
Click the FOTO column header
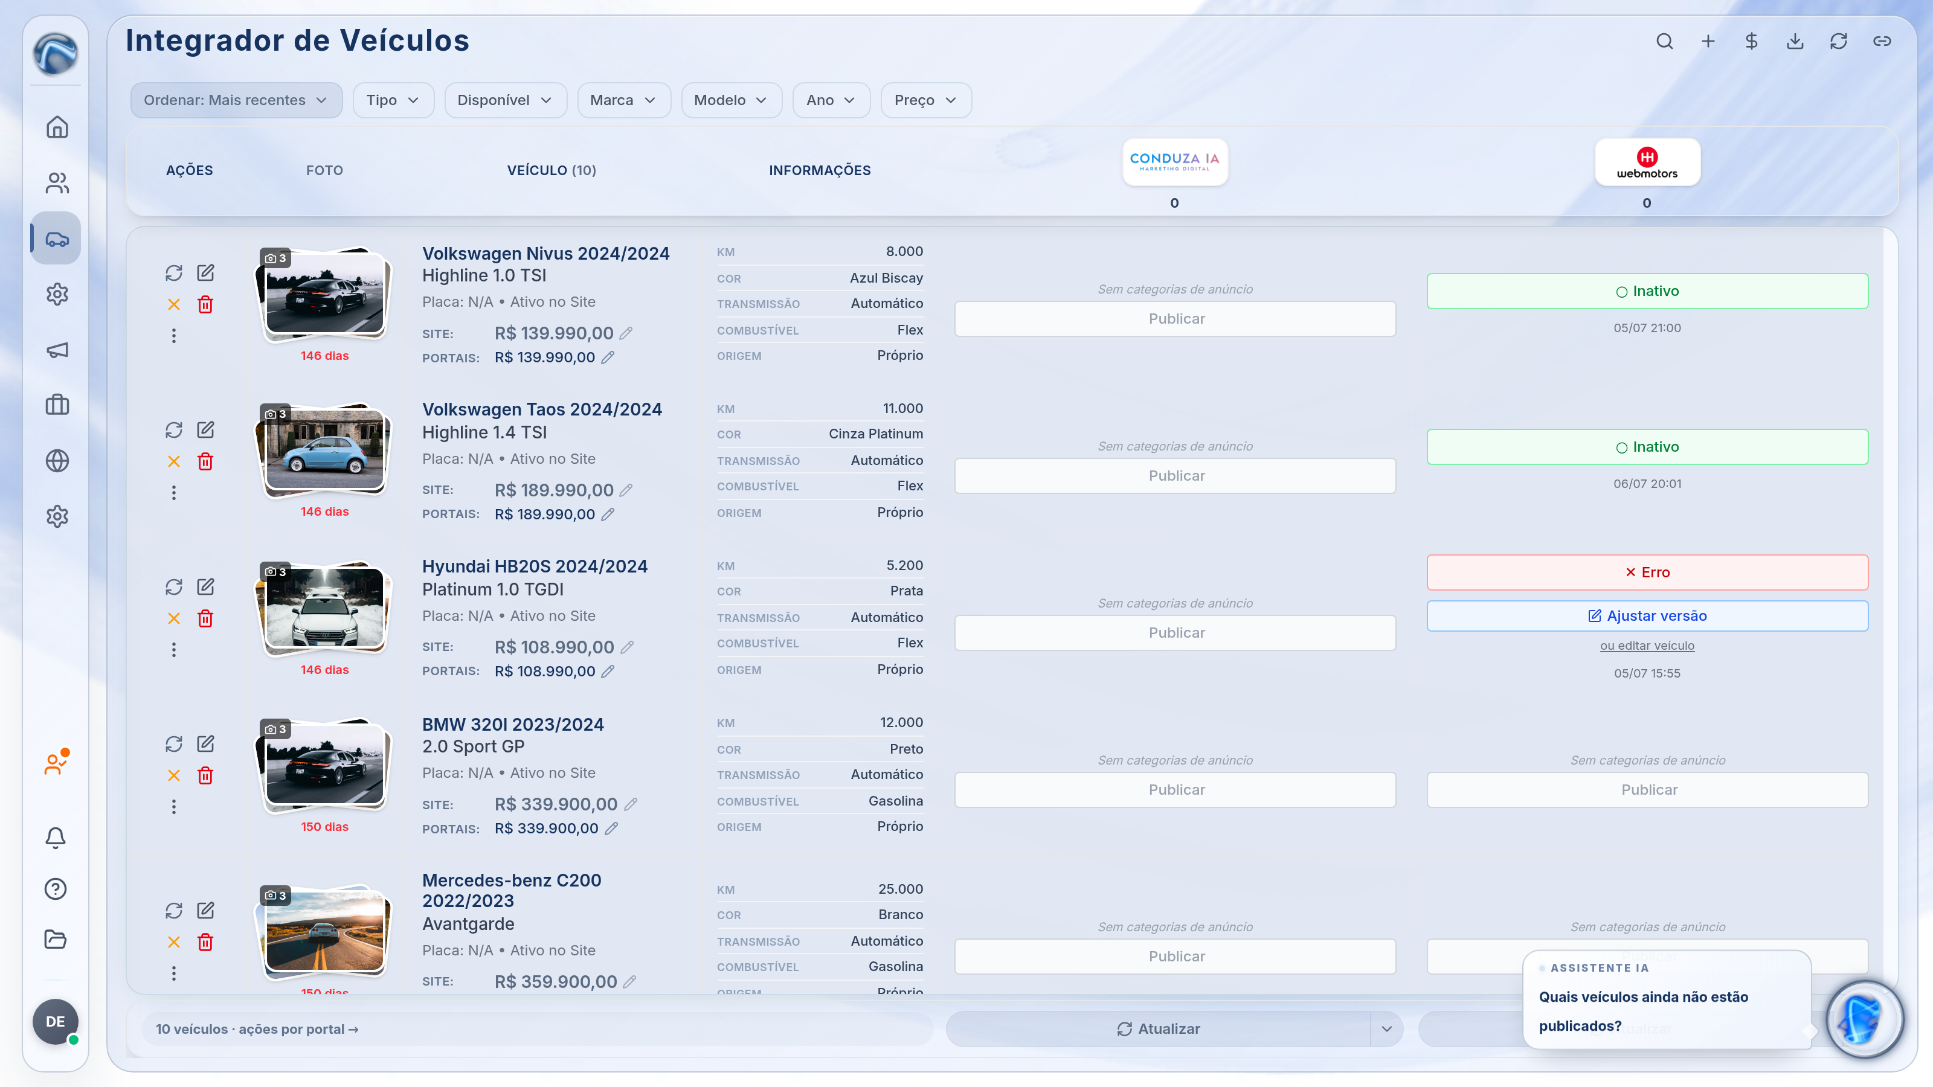point(324,171)
